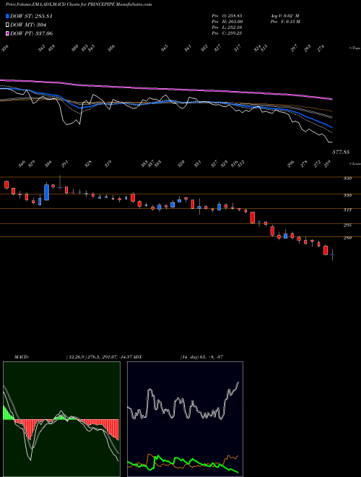Click the last candlestick at far right
This screenshot has height=477, width=361.
(x=332, y=254)
